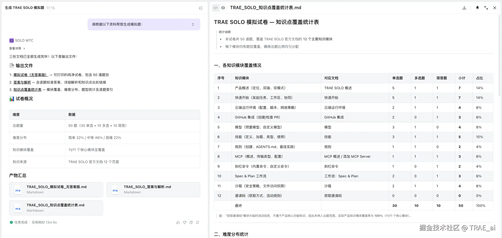Image resolution: width=502 pixels, height=238 pixels.
Task: Dislike the response with thumbs down
Action: (185, 222)
